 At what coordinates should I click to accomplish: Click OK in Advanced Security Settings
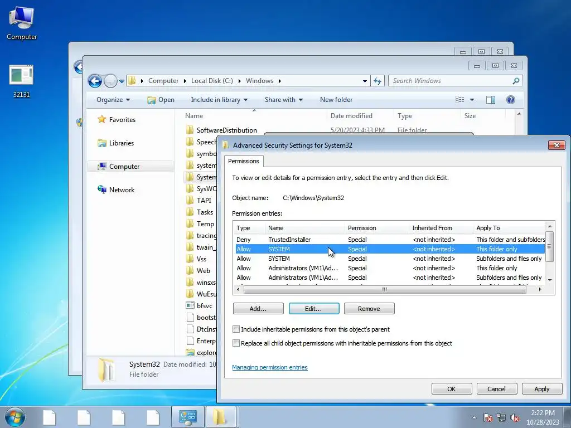point(452,389)
